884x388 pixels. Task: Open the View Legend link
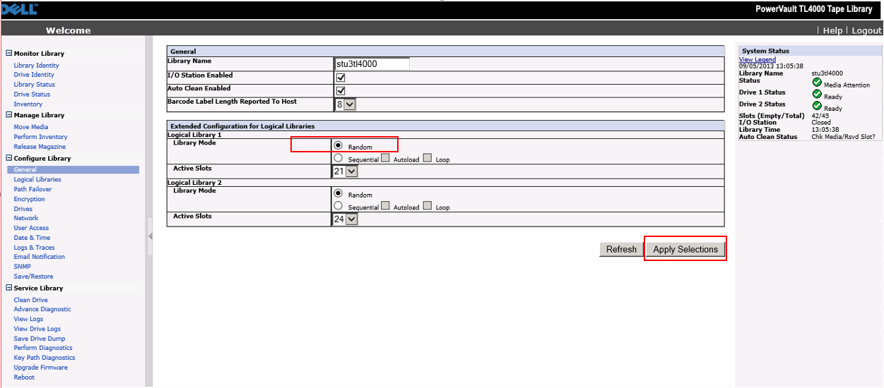click(x=758, y=60)
